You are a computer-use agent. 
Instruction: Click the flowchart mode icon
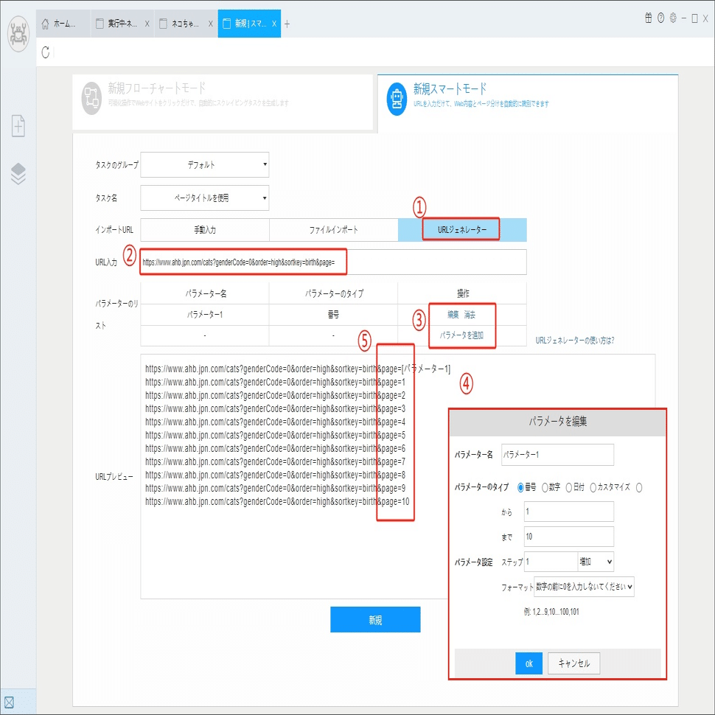(91, 99)
